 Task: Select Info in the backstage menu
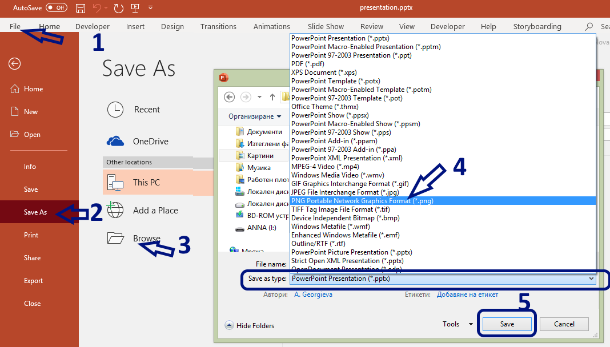pos(30,166)
